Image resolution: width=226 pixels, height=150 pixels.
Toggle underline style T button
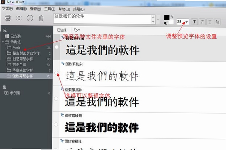210,22
